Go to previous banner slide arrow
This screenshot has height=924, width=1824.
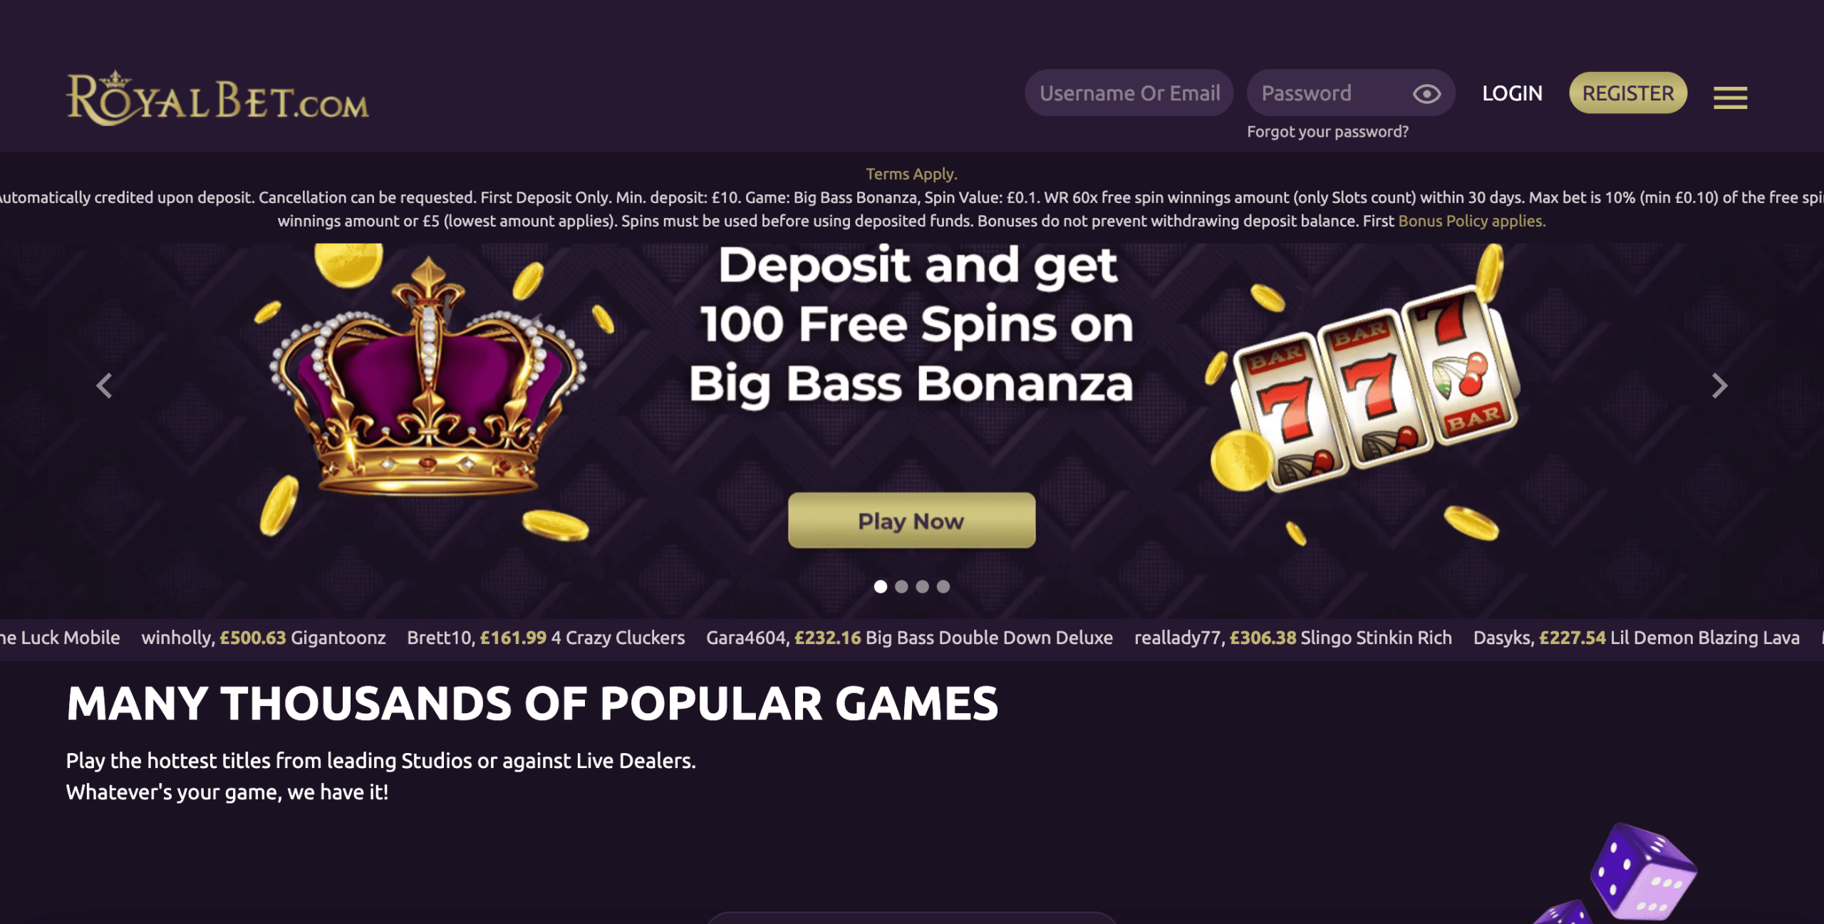click(105, 385)
